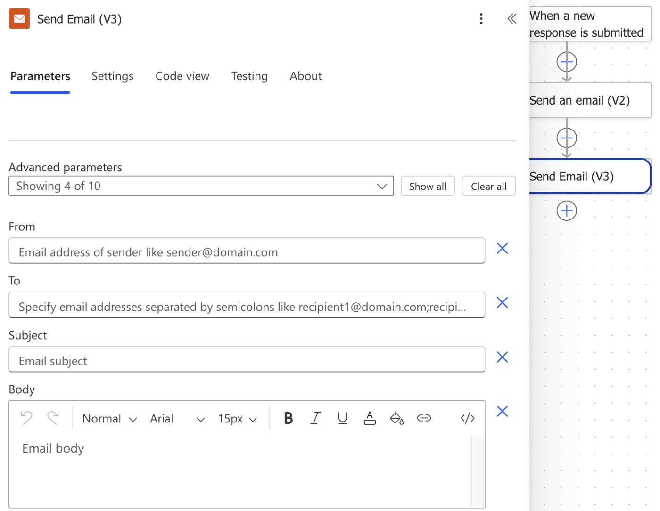This screenshot has width=660, height=511.
Task: Remove the To parameter
Action: 503,302
